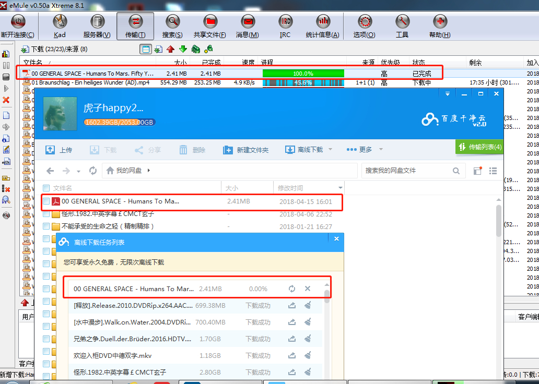Click the 100.0% green progress bar in eMule
539x384 pixels.
(303, 74)
